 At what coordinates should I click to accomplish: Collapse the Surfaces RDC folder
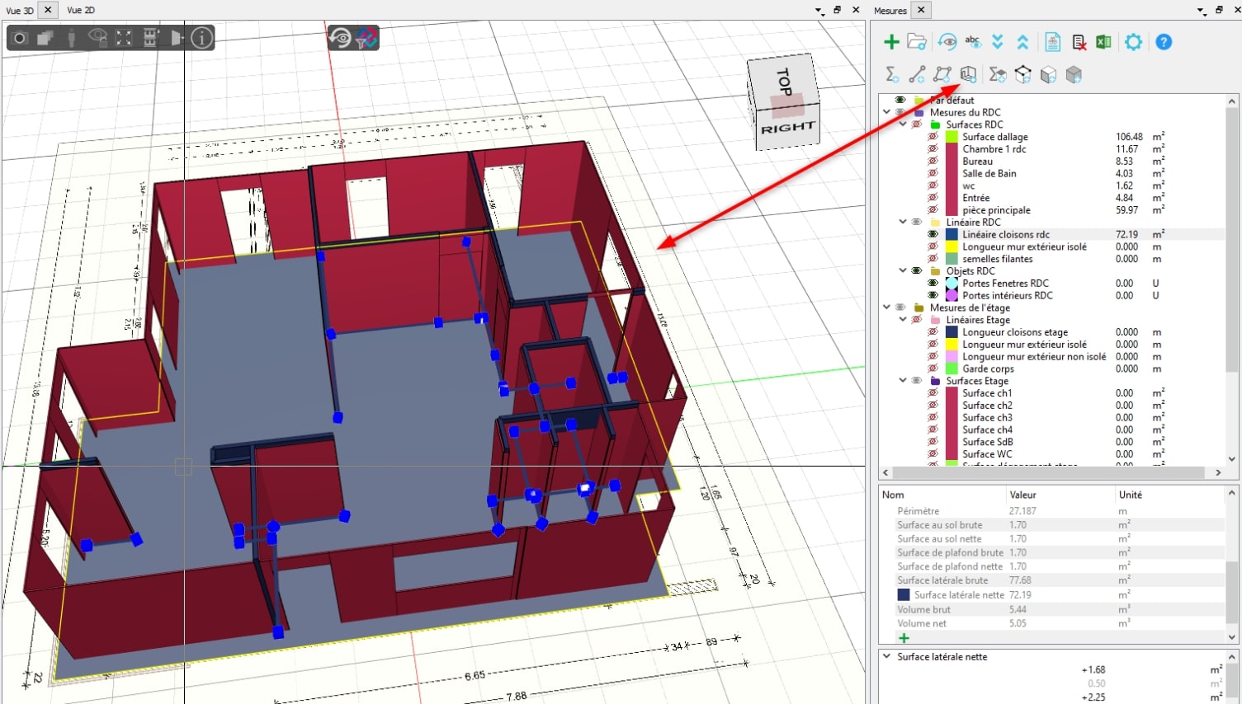click(903, 124)
